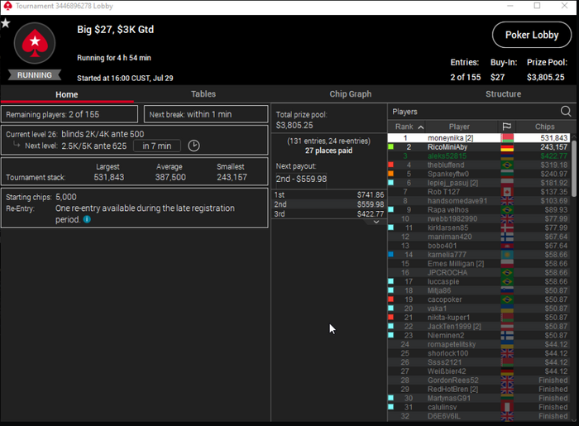This screenshot has width=579, height=426.
Task: Select player MartynasG91 row
Action: (479, 398)
